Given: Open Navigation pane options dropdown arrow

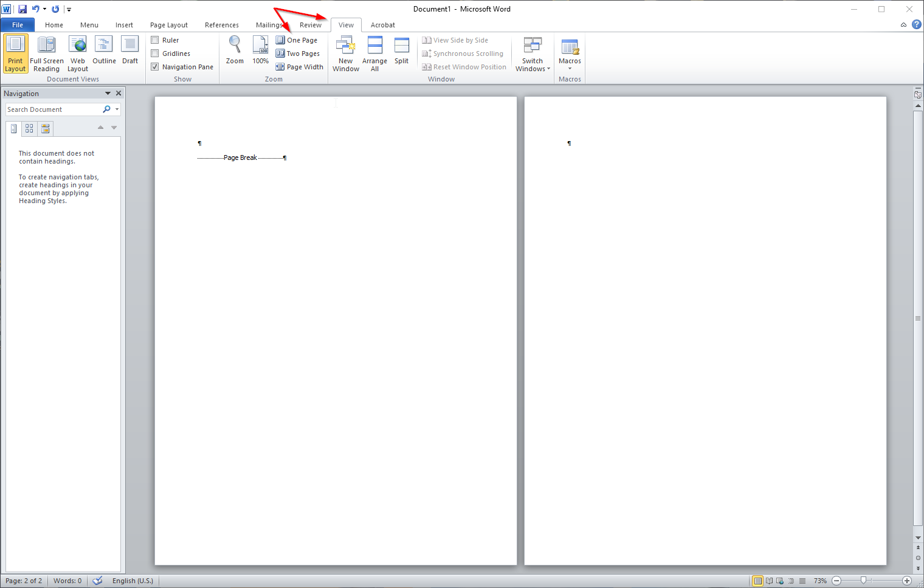Looking at the screenshot, I should pyautogui.click(x=108, y=93).
